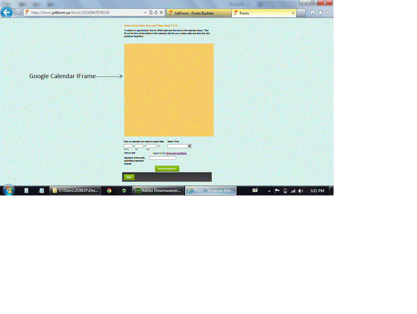Expand the Select Time dropdown
This screenshot has width=417, height=314.
pos(189,146)
